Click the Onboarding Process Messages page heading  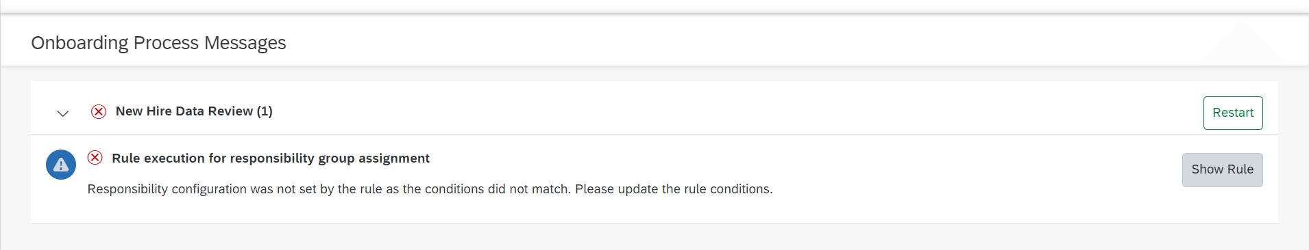click(x=158, y=42)
